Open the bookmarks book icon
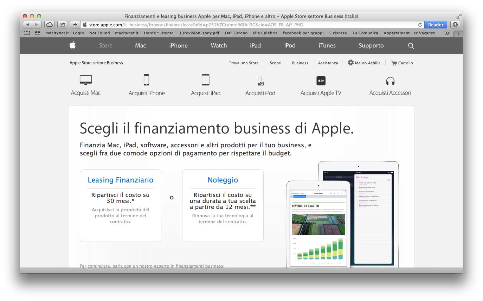 click(27, 33)
